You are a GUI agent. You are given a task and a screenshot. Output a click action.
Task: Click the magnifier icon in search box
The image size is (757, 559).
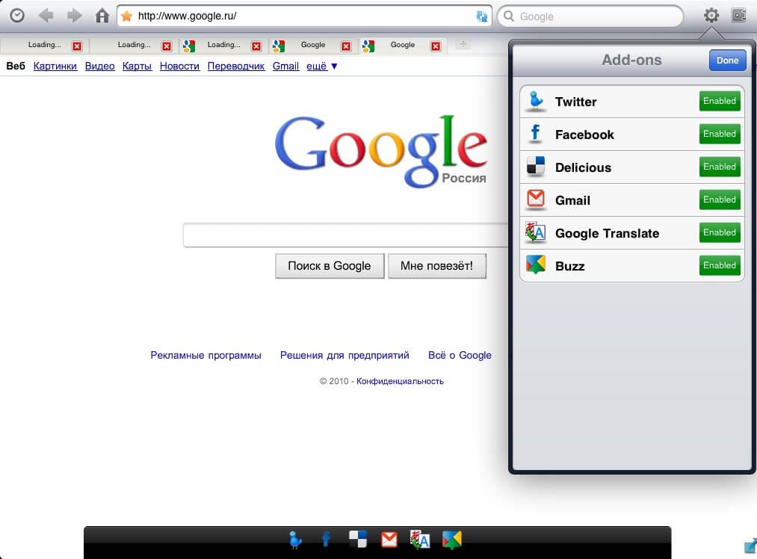point(508,16)
